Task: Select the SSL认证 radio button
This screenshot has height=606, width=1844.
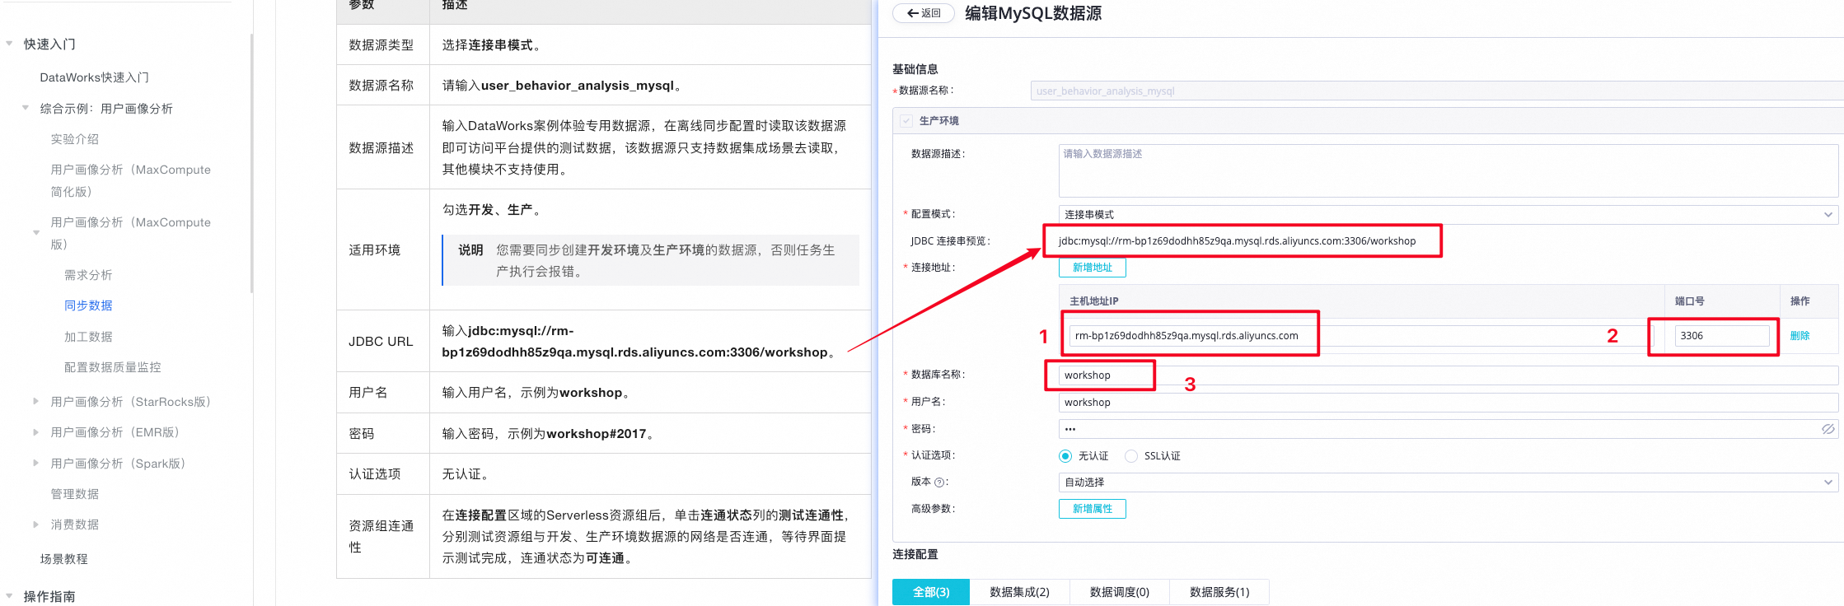Action: click(x=1131, y=456)
